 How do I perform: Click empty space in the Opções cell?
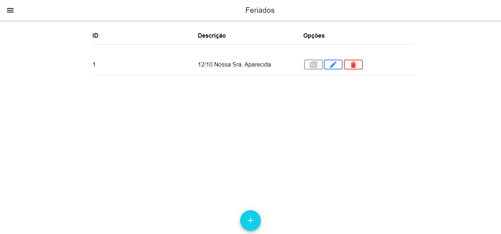click(x=389, y=65)
